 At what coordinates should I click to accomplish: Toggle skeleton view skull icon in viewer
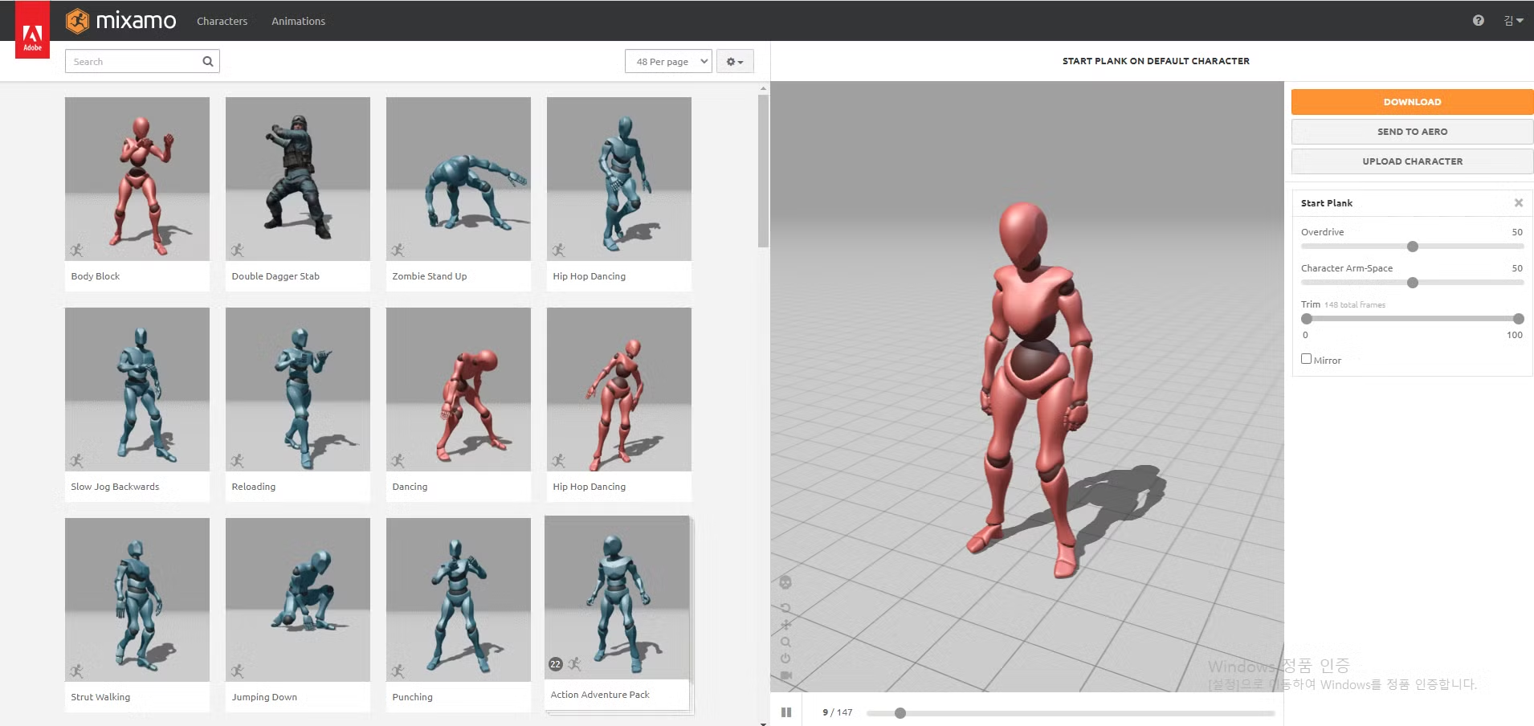[785, 582]
